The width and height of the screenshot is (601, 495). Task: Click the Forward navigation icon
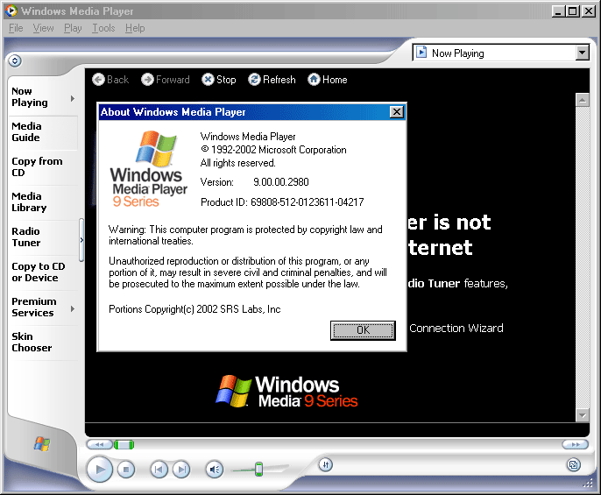point(147,80)
